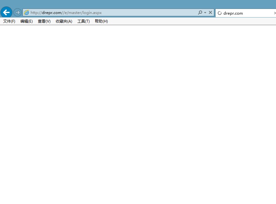Select the drepr.com tab title

[233, 13]
